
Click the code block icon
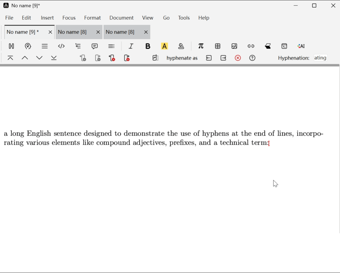61,46
